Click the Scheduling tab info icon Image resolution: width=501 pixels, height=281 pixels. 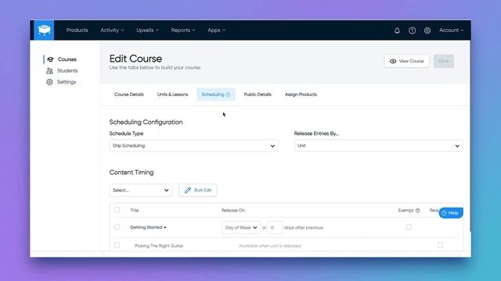coord(228,94)
